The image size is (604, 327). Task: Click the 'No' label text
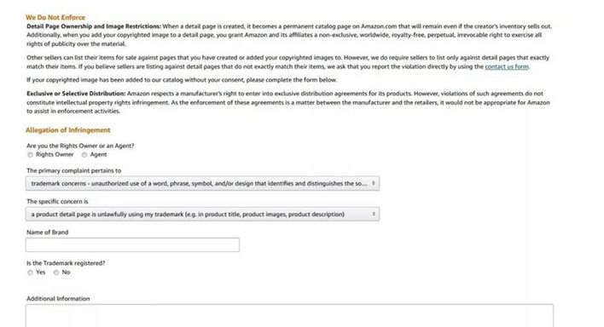click(x=66, y=272)
